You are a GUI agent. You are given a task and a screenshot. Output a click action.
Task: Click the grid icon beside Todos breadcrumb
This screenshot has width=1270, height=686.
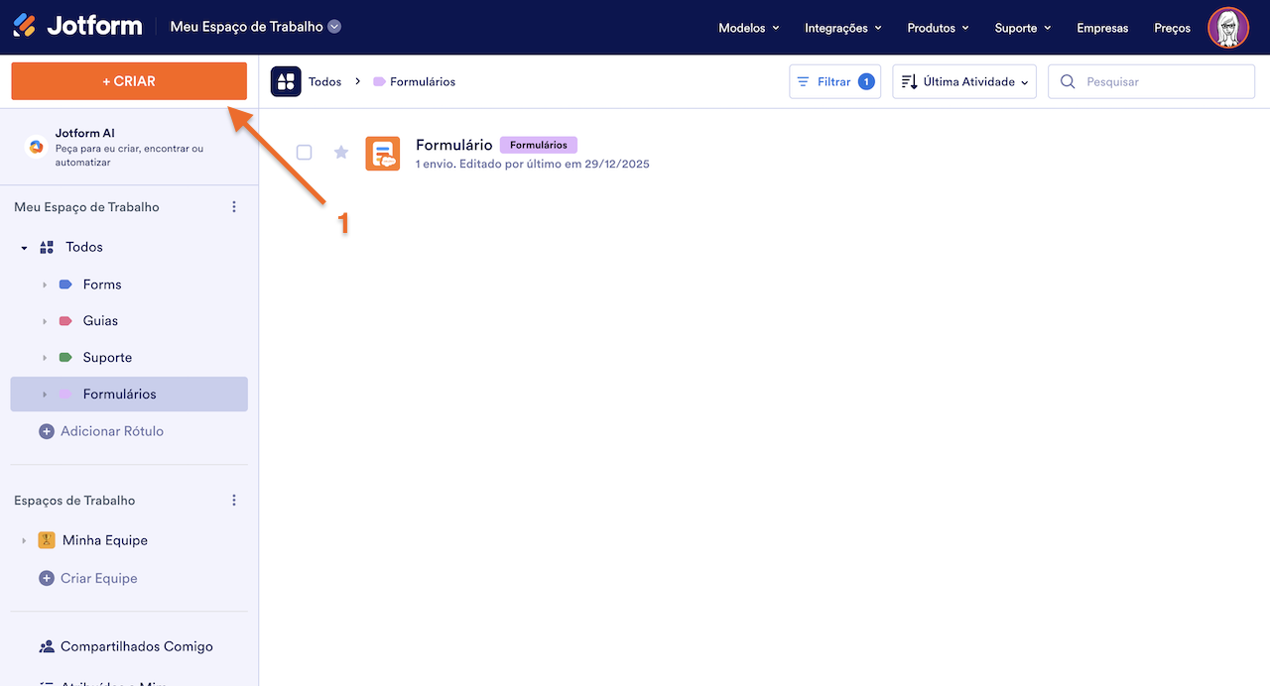pos(286,82)
